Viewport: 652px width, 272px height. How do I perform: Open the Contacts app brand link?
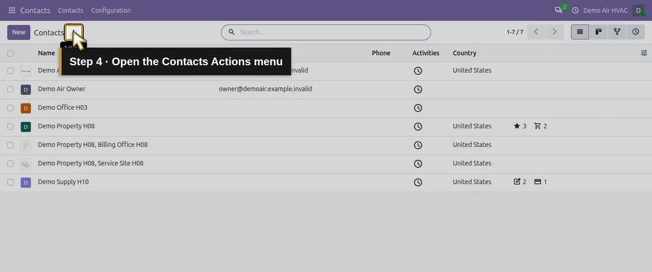coord(35,10)
